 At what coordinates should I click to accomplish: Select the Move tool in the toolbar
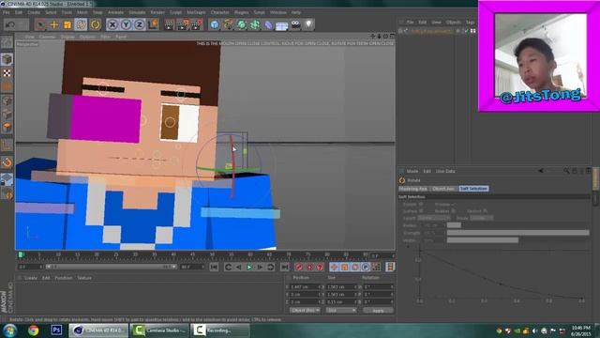pos(54,24)
